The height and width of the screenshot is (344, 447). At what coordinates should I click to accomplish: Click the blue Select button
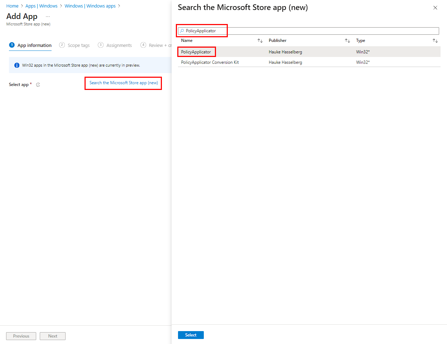(191, 335)
